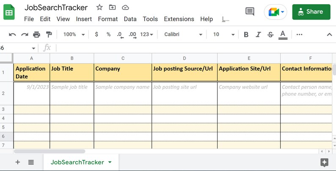
Task: Expand the name box dropdown arrow
Action: [33, 48]
